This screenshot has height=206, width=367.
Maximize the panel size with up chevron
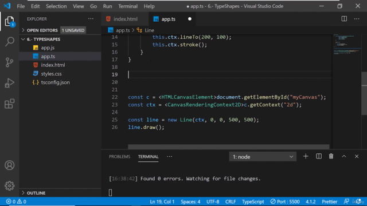coord(344,156)
